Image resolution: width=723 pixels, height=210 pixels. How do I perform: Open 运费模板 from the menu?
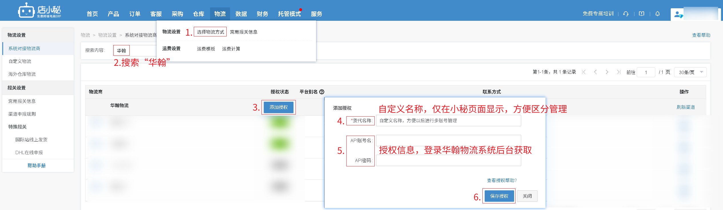(206, 49)
